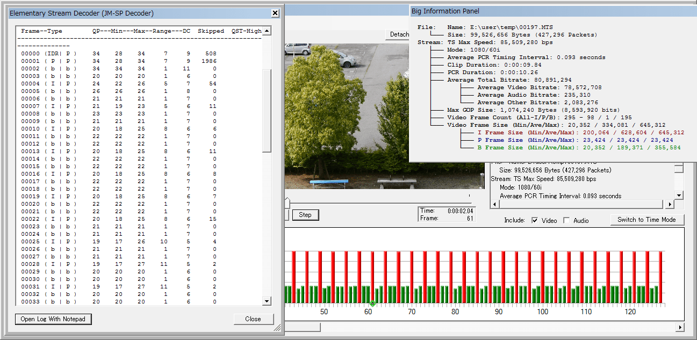Click the Step playback button
Screen dimensions: 697x340
coord(305,215)
